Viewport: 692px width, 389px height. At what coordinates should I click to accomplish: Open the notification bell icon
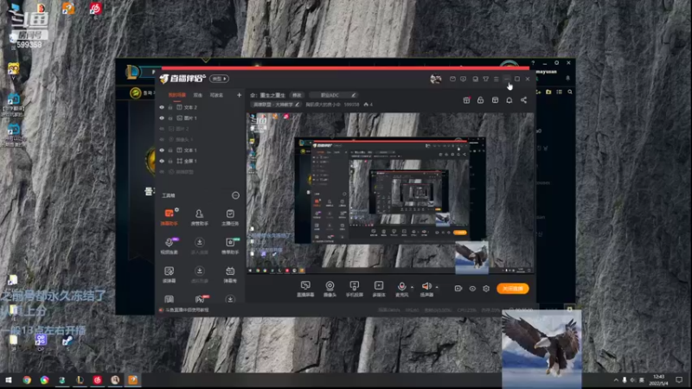[x=509, y=100]
